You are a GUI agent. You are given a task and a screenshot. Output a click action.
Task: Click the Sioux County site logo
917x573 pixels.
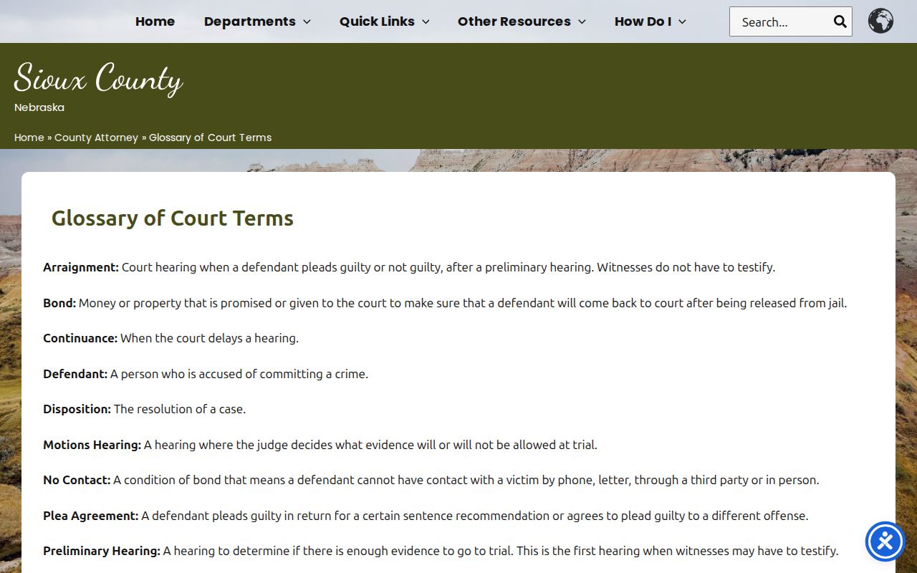coord(98,77)
